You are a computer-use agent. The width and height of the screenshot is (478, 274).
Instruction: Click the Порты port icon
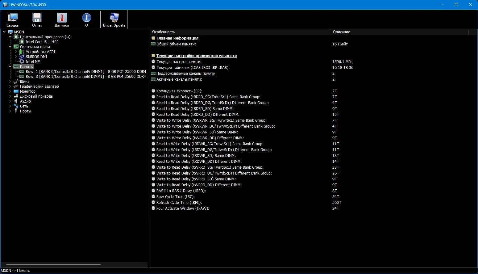tap(16, 111)
